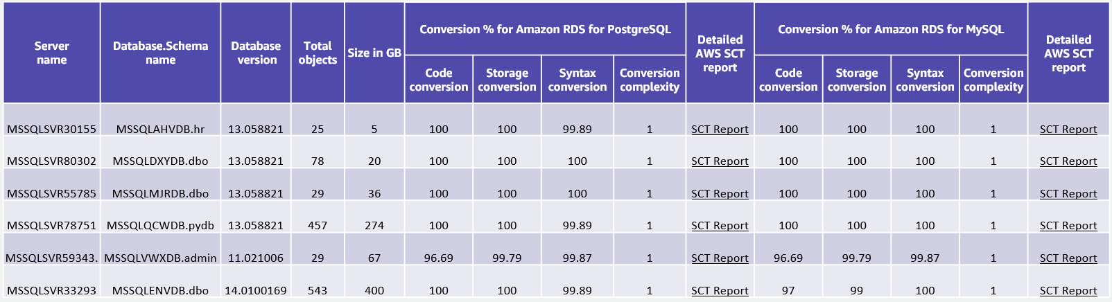This screenshot has height=302, width=1112.
Task: Open MySQL SCT Report for MSSQLSVR78751
Action: pyautogui.click(x=1068, y=226)
